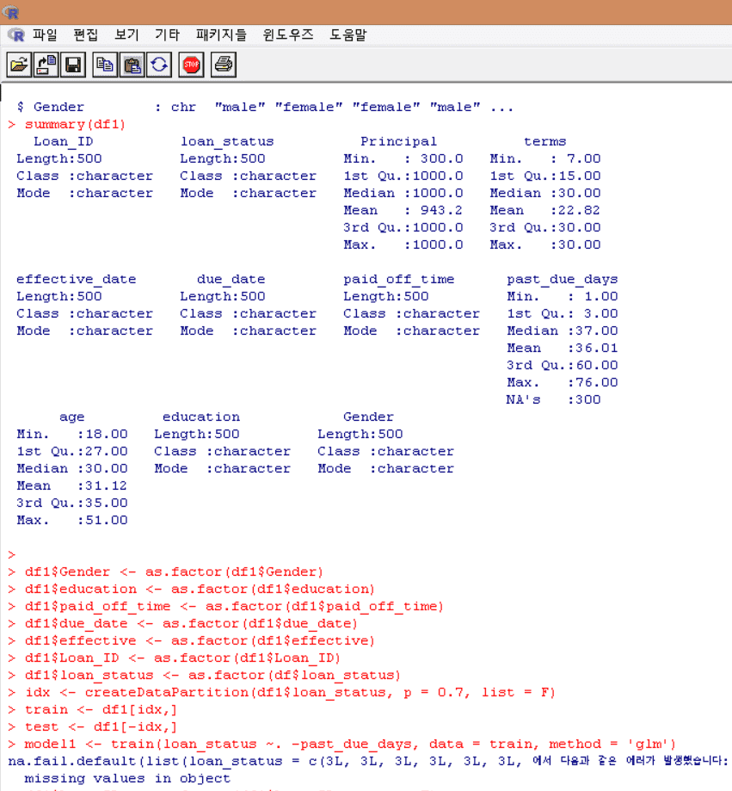This screenshot has height=791, width=732.
Task: Click the Copy and paste refresh icon
Action: [x=159, y=65]
